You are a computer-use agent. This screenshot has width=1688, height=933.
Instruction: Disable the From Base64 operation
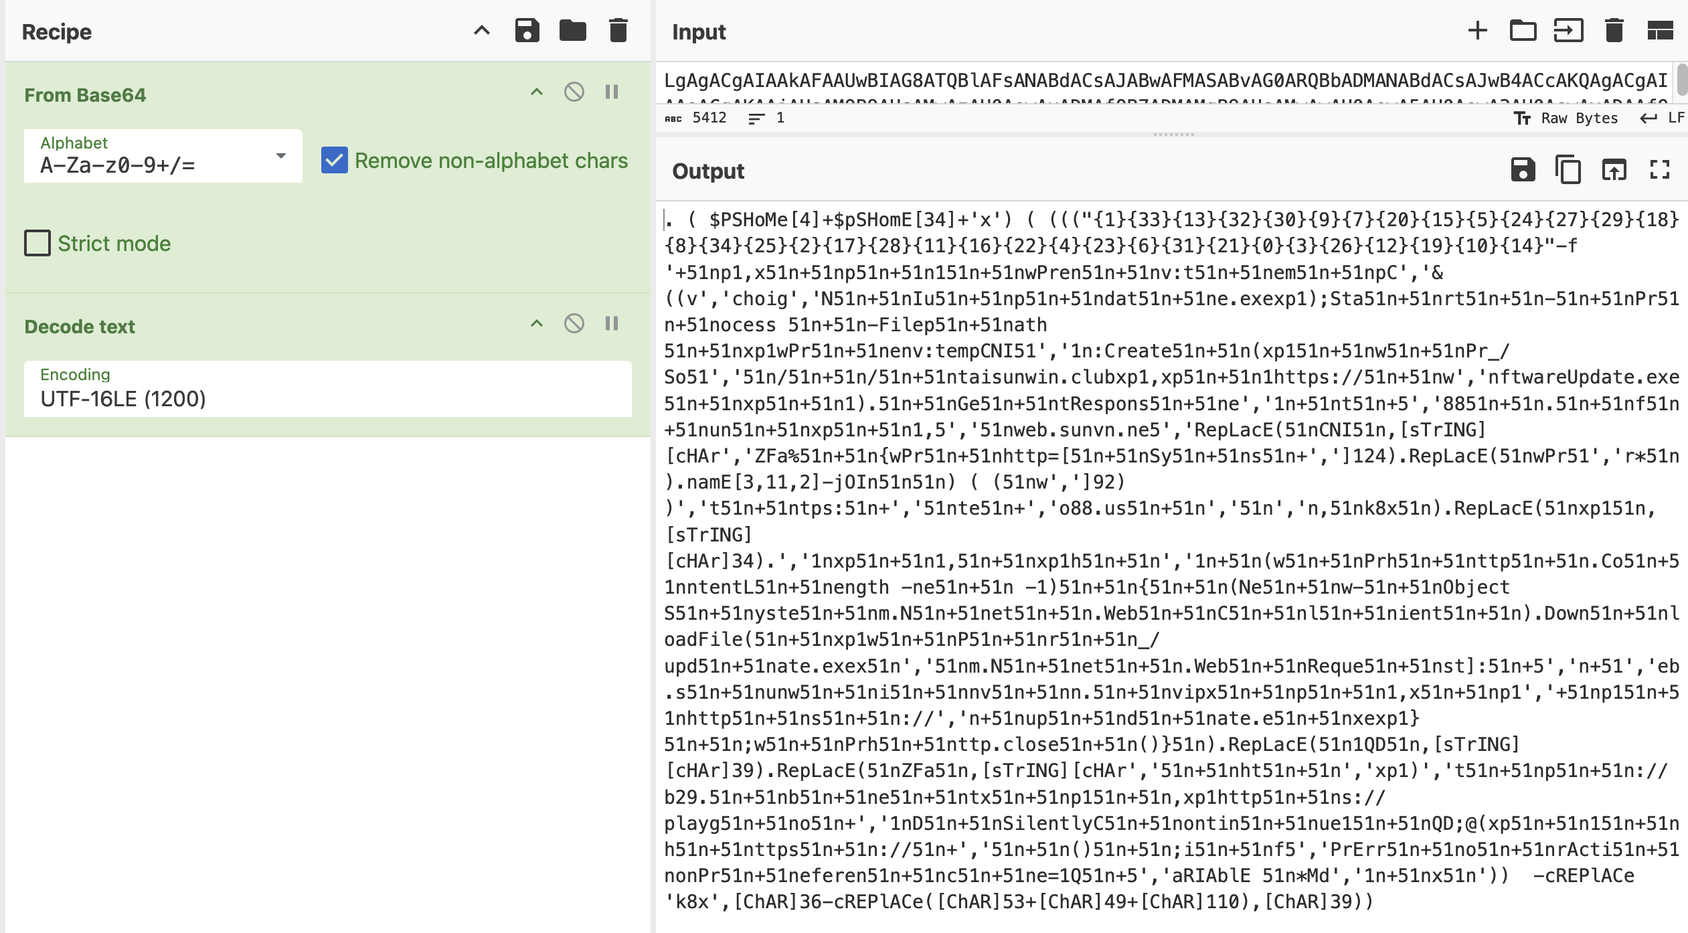point(574,92)
